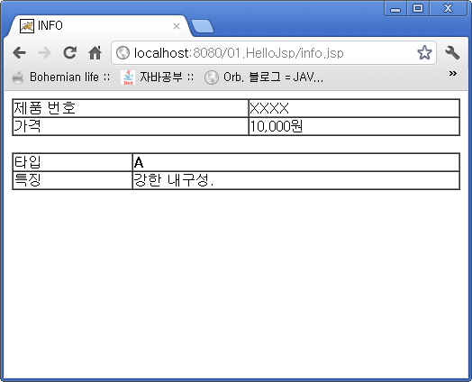This screenshot has width=472, height=382.
Task: Click the Java icon of 자바공부 bookmark
Action: point(128,77)
